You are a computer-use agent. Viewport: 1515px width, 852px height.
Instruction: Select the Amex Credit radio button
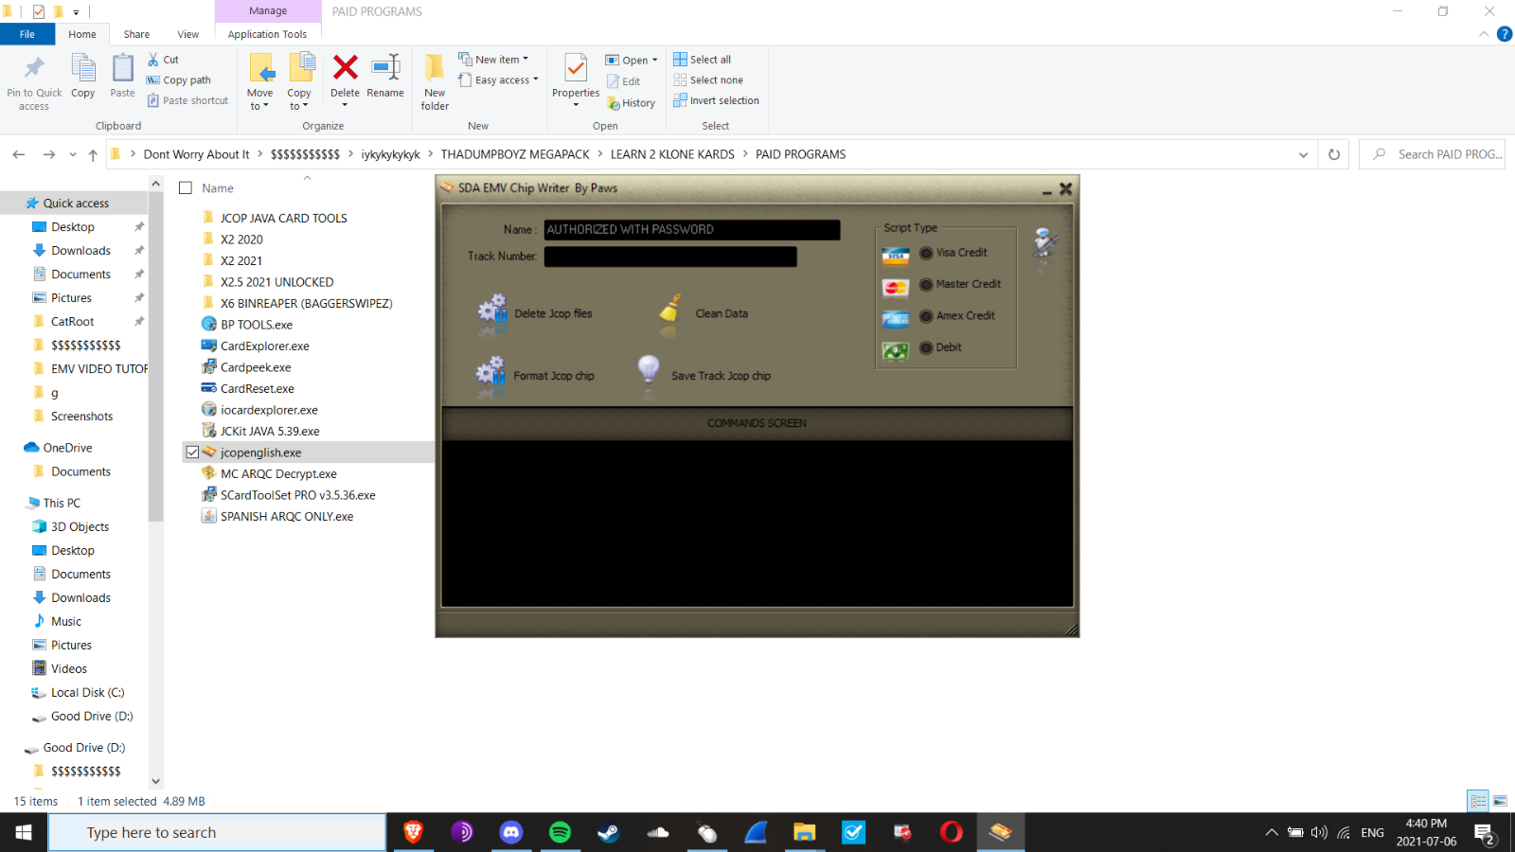926,316
